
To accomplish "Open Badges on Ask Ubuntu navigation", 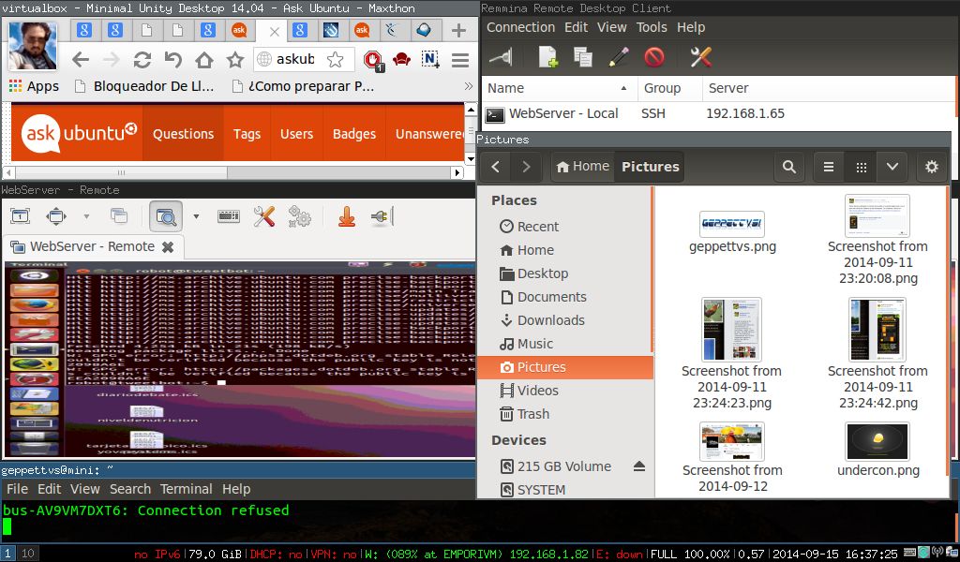I will (x=353, y=133).
